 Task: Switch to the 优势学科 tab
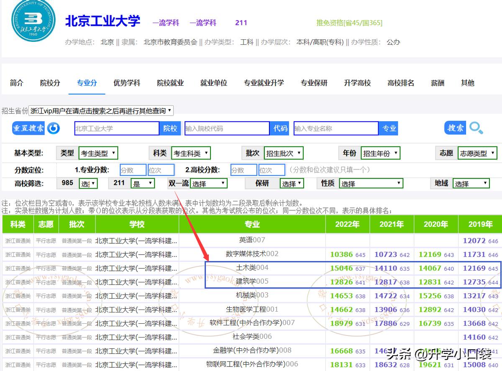click(x=126, y=83)
